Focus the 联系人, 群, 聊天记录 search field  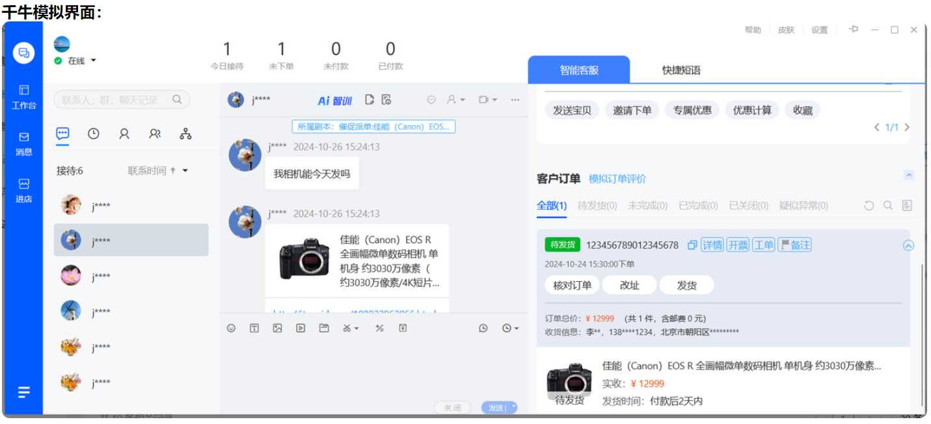pyautogui.click(x=122, y=99)
